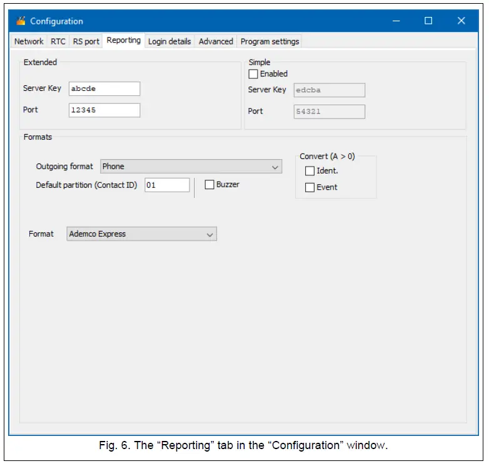Expand the Format Ademco Express dropdown

pyautogui.click(x=141, y=234)
